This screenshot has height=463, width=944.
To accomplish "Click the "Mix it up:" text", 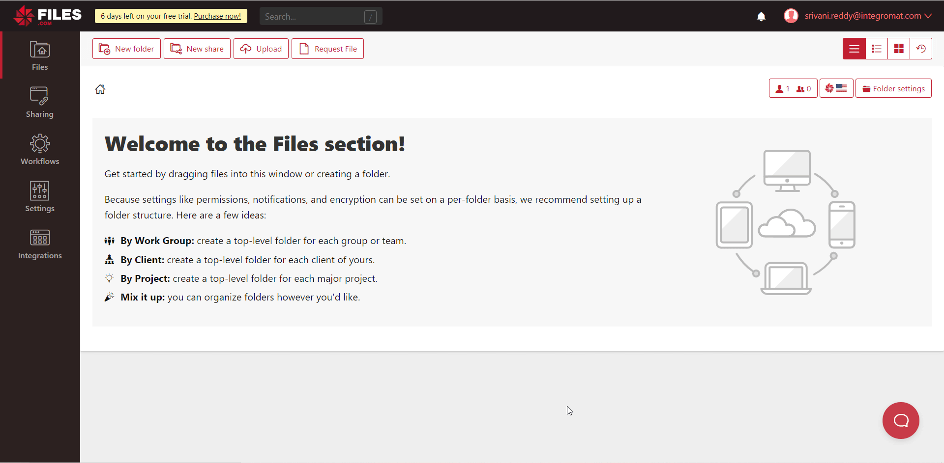I will pos(143,297).
